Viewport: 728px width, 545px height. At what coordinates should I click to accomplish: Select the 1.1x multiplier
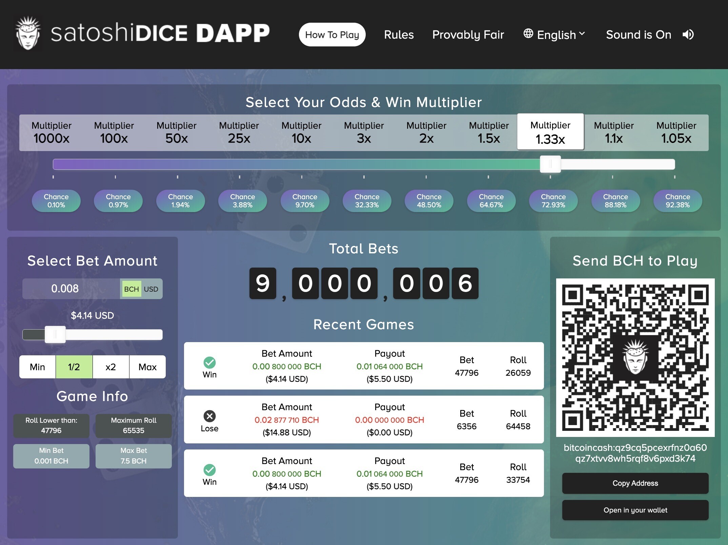(614, 132)
